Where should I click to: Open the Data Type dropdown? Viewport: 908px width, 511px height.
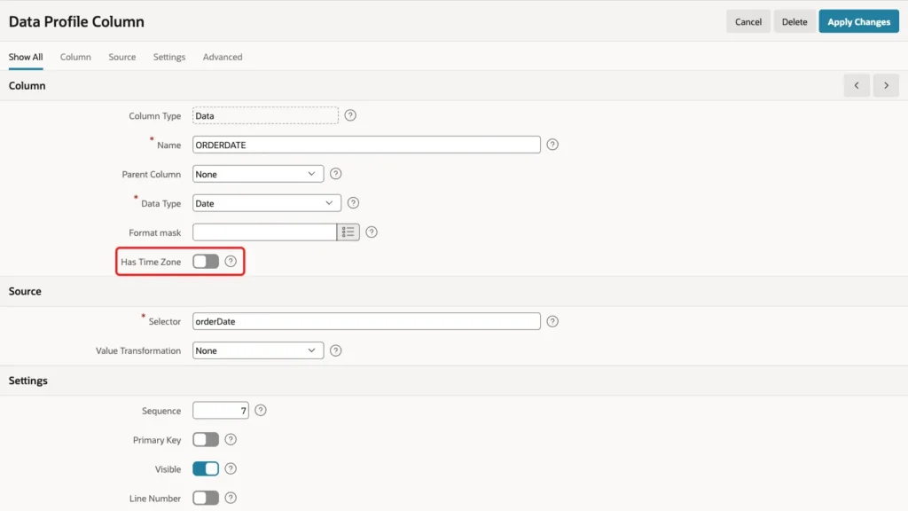266,203
